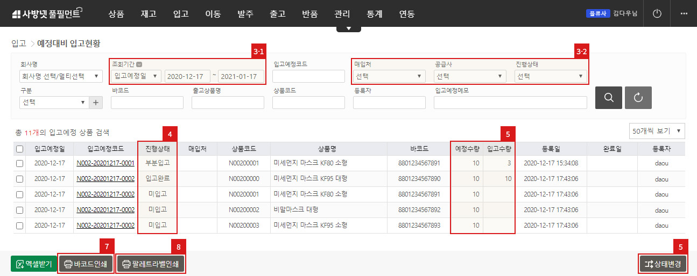Open the 50개씩 보기 page size dropdown
Image resolution: width=697 pixels, height=276 pixels.
(657, 130)
